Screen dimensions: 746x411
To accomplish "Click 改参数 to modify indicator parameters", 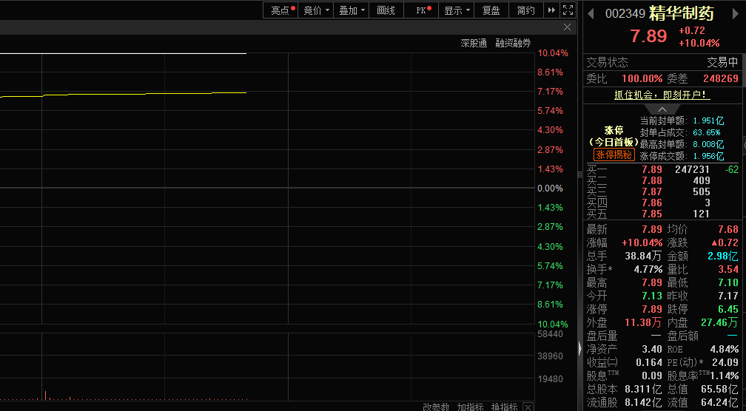I will click(437, 407).
